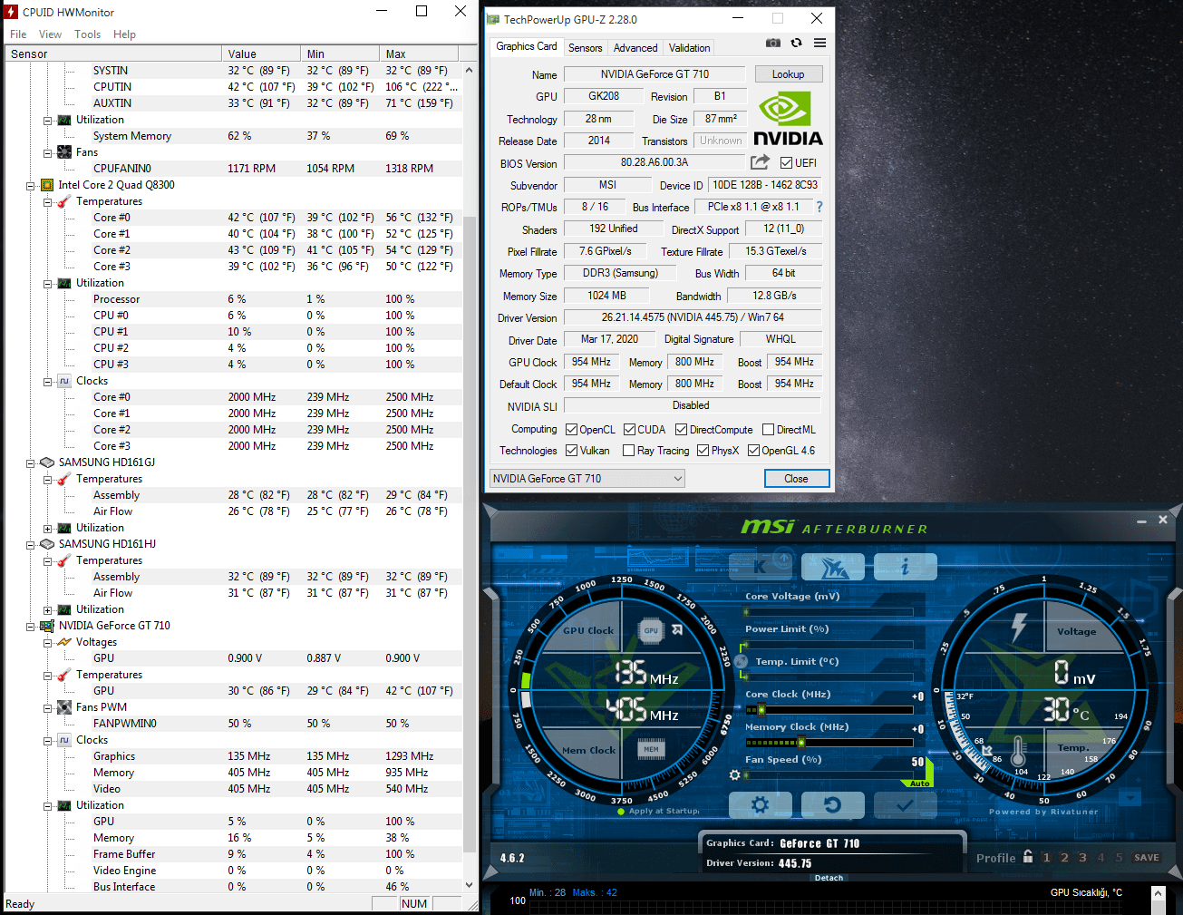Detach the Afterburner monitoring graph
The image size is (1183, 915).
pos(829,878)
